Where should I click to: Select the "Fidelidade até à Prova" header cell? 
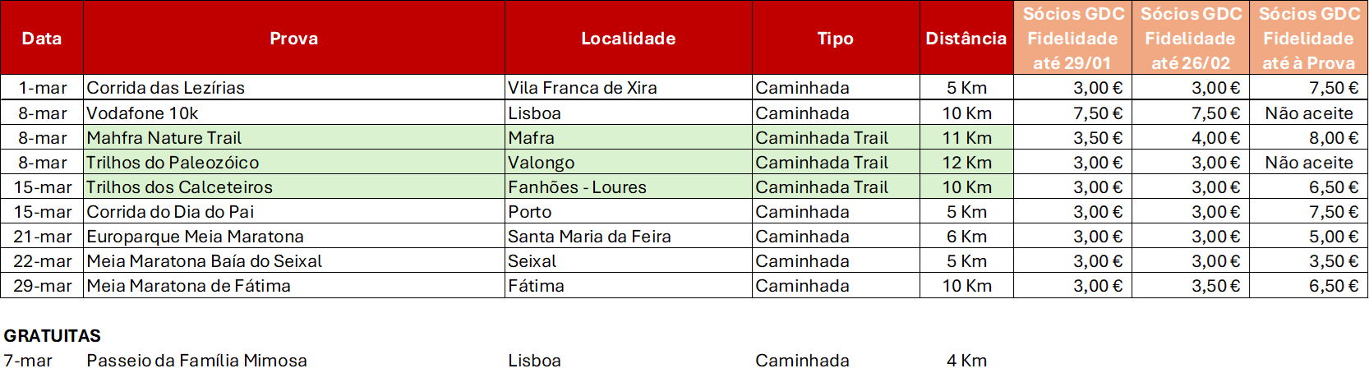1308,39
